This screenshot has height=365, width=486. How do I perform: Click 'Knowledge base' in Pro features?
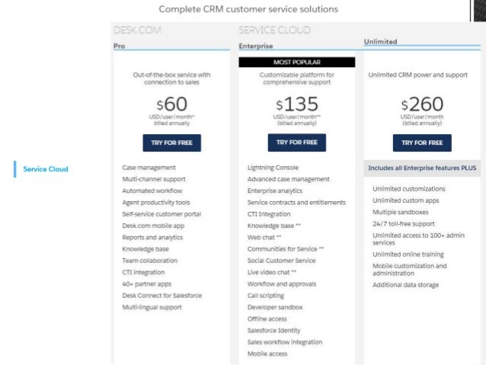(145, 249)
